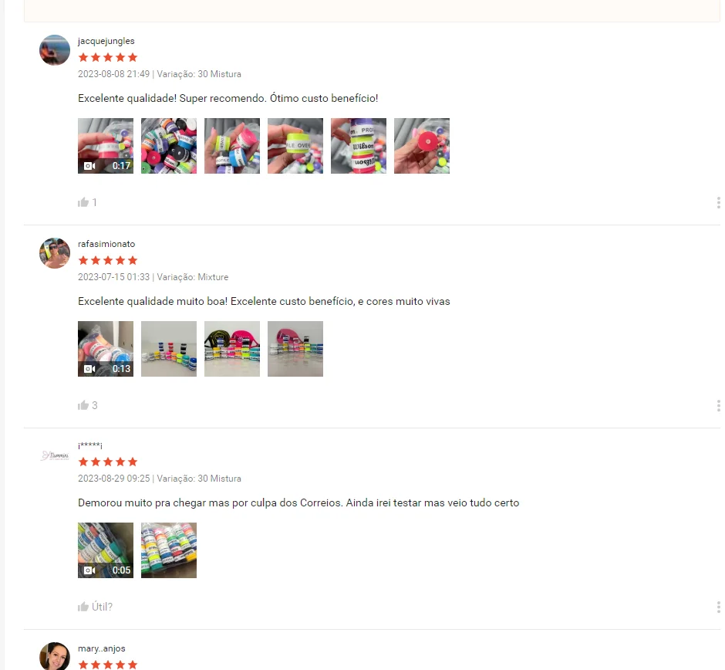Screen dimensions: 725x670
Task: Open the red overgrip in hand photo
Action: pos(422,146)
